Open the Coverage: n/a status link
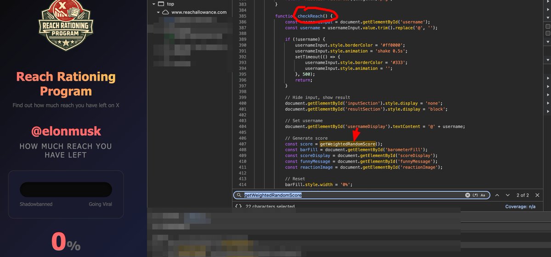This screenshot has width=551, height=257. [x=520, y=207]
